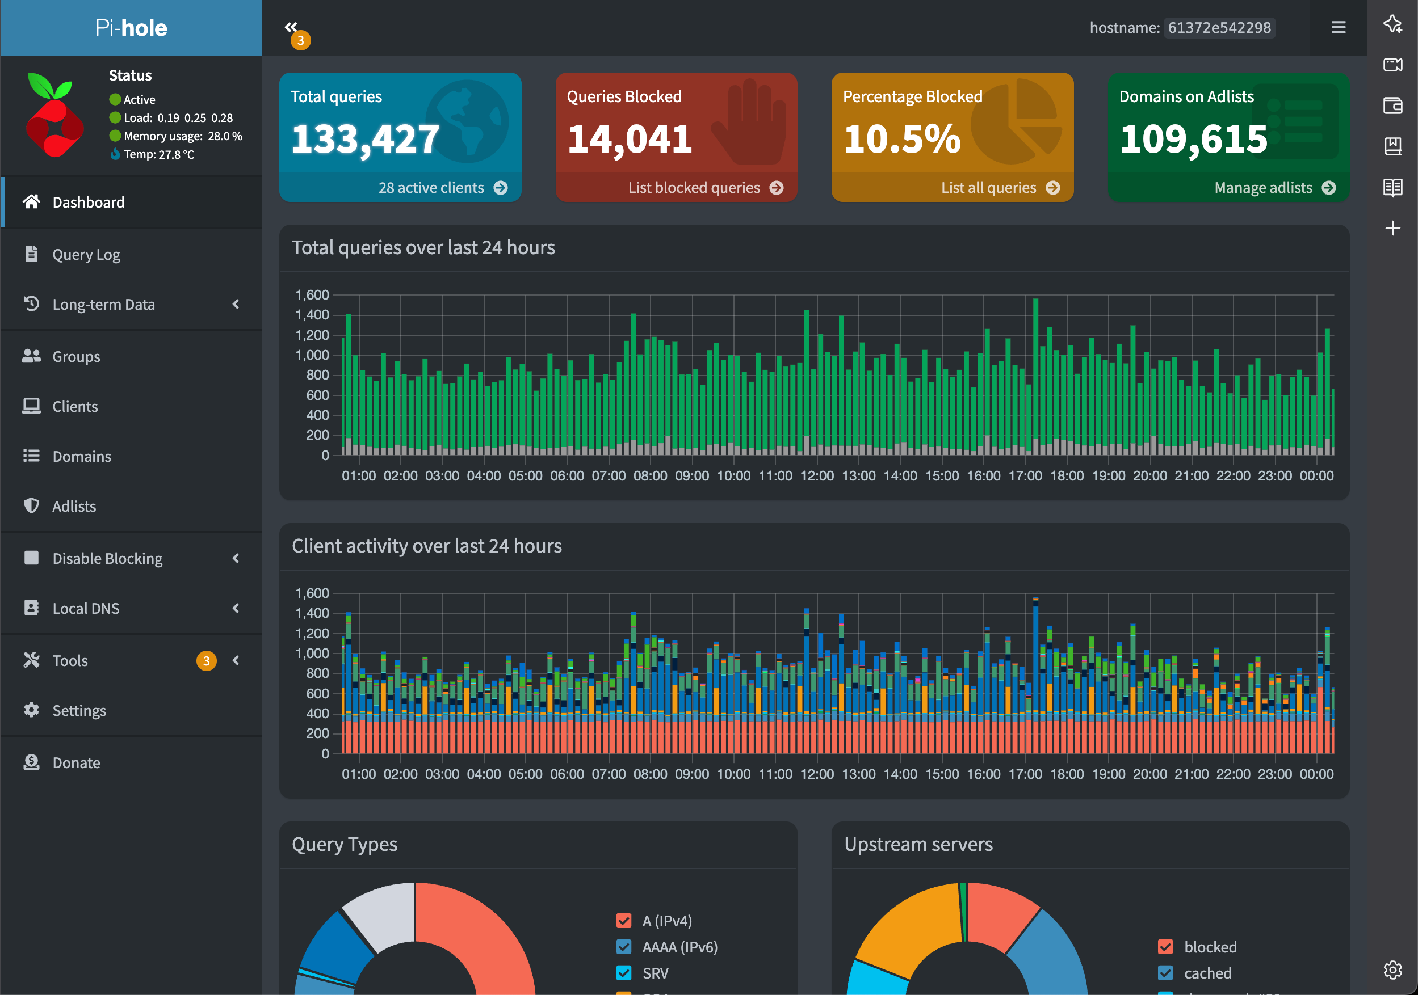Click the browser sidebar wallet icon

[1392, 106]
